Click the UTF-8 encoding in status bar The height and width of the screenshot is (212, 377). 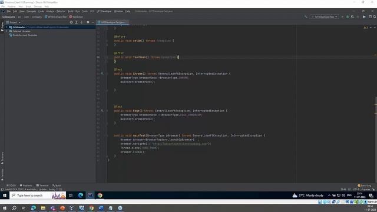pyautogui.click(x=356, y=190)
